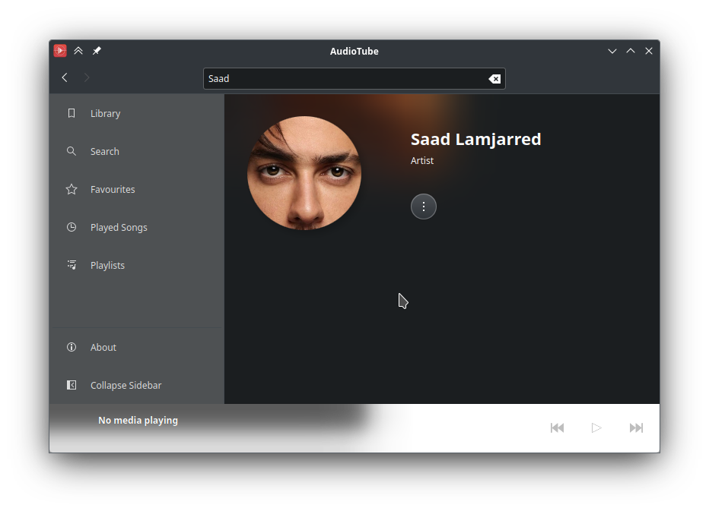The image size is (709, 511).
Task: Close the AudioTube window
Action: click(x=649, y=51)
